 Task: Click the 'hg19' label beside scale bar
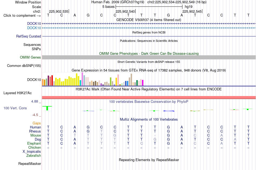point(189,7)
